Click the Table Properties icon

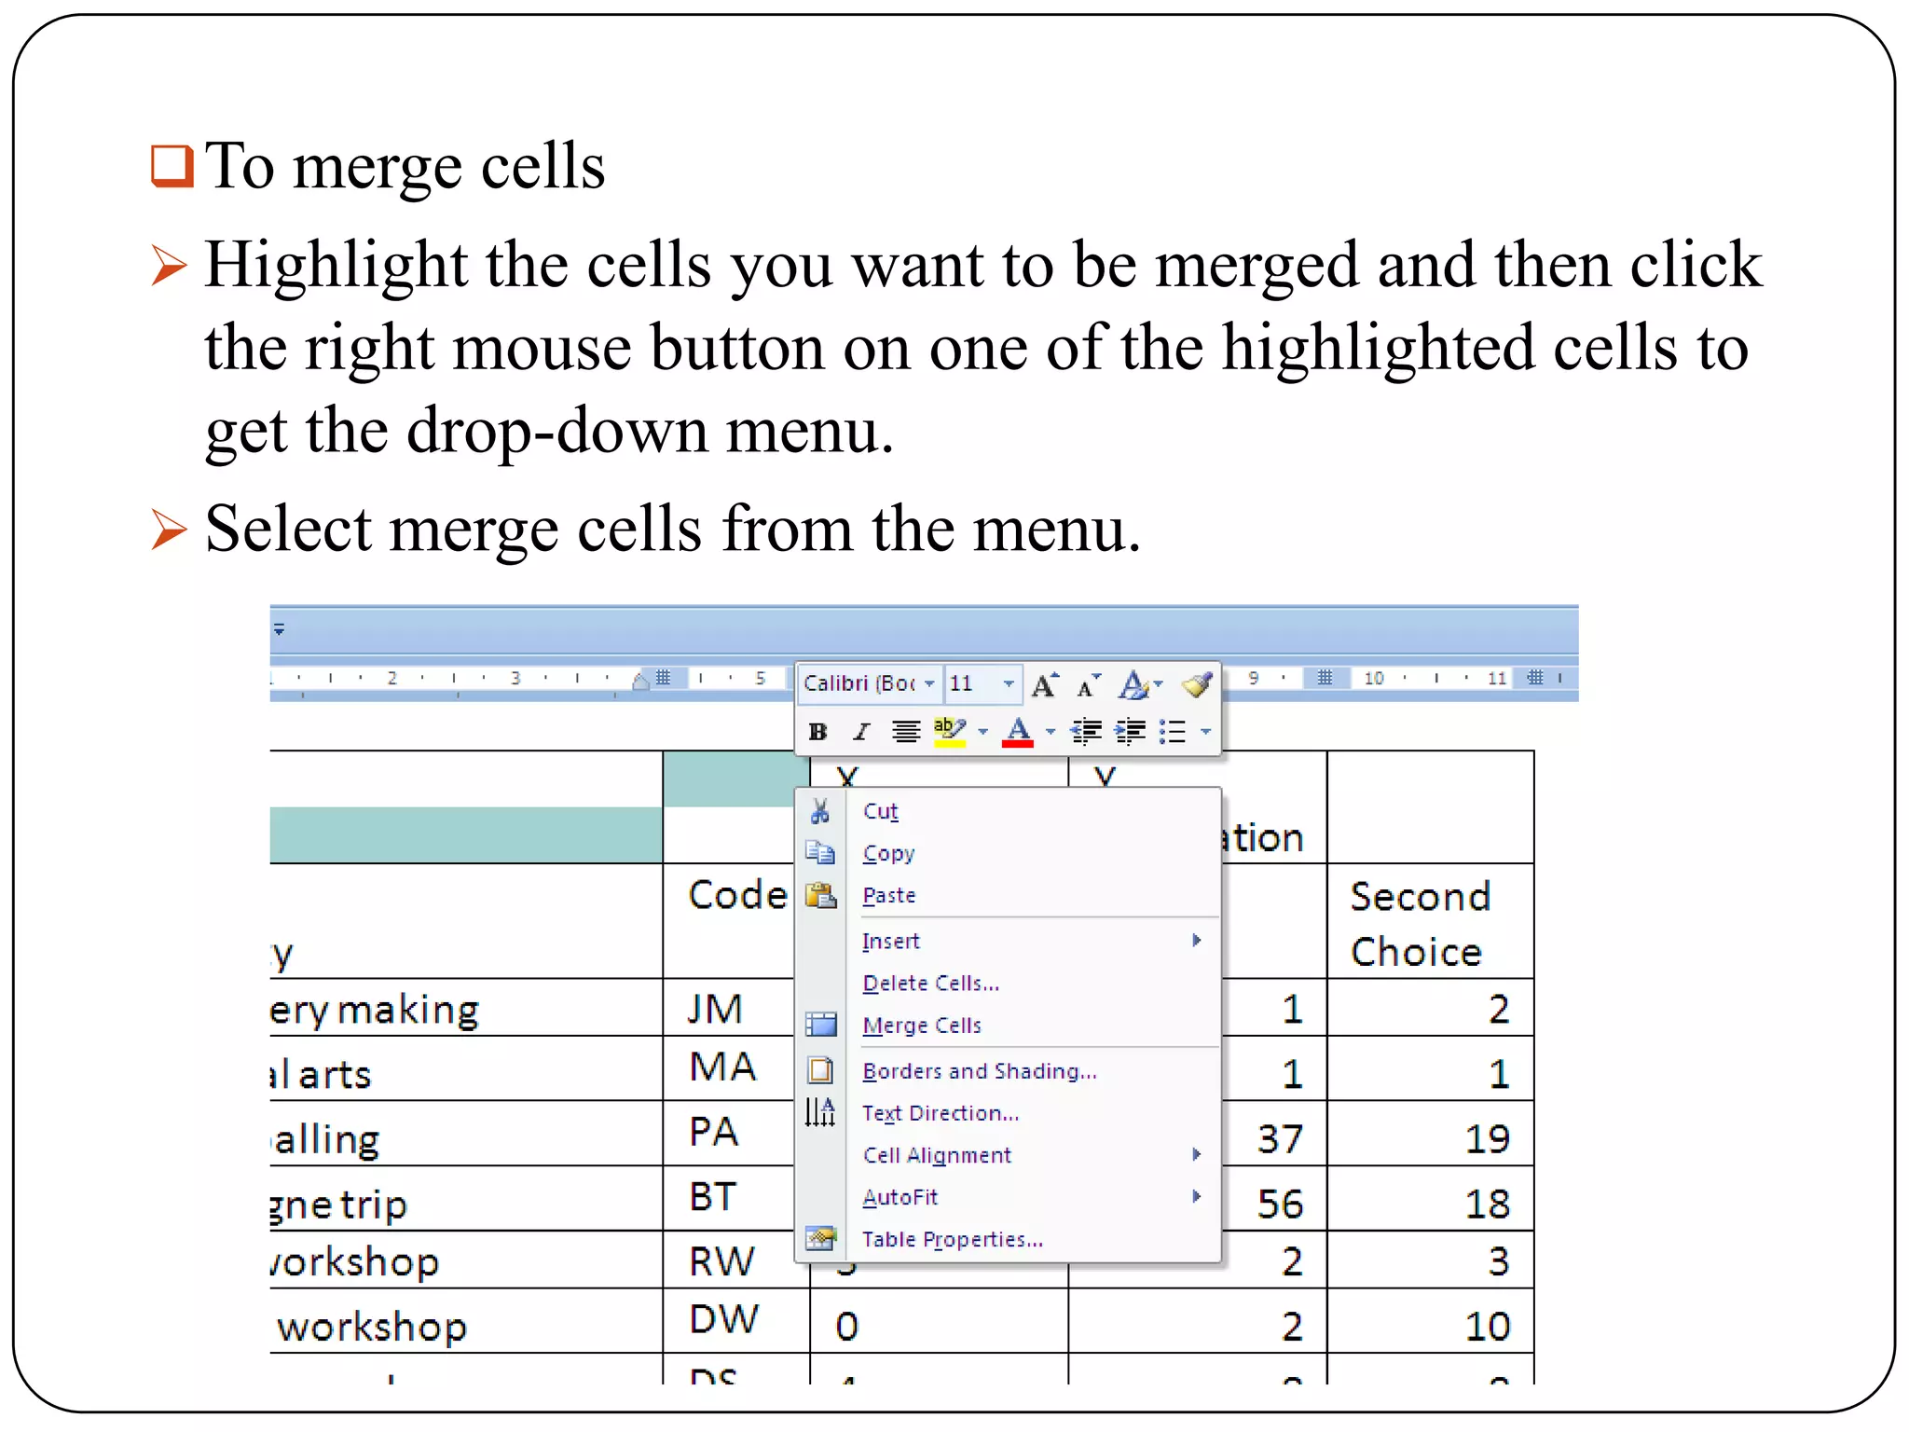pyautogui.click(x=820, y=1238)
